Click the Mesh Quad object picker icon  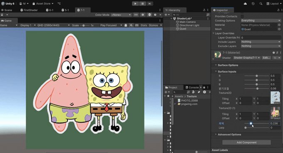[x=279, y=29]
